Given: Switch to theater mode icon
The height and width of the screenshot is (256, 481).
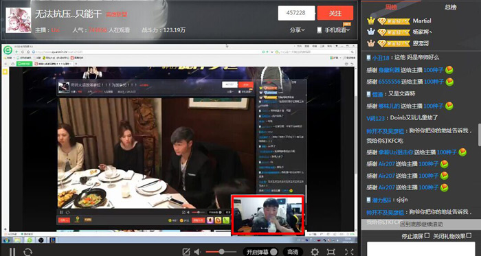Looking at the screenshot, I should (331, 252).
